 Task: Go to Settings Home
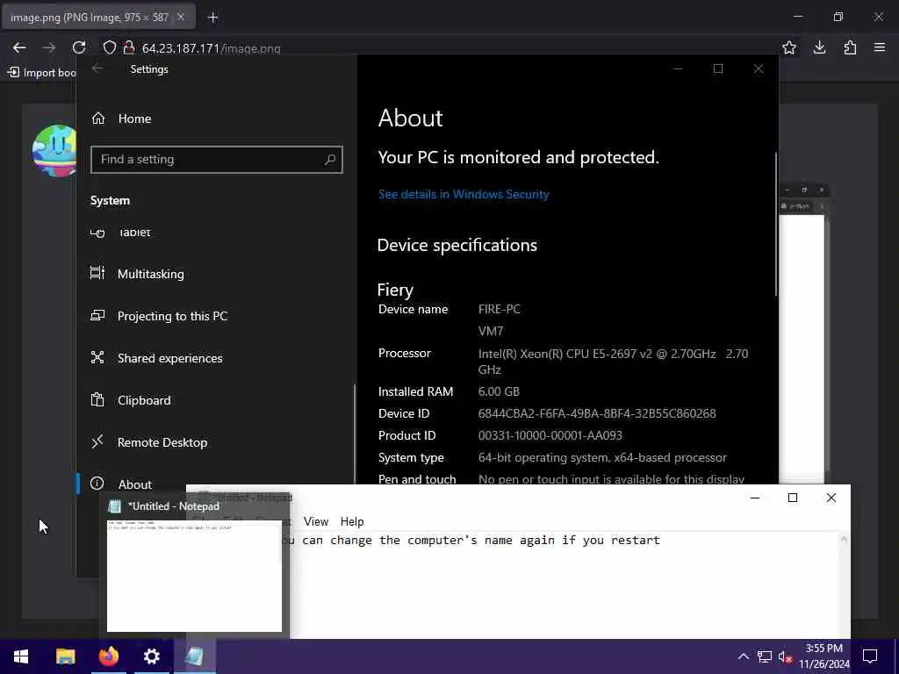point(121,118)
